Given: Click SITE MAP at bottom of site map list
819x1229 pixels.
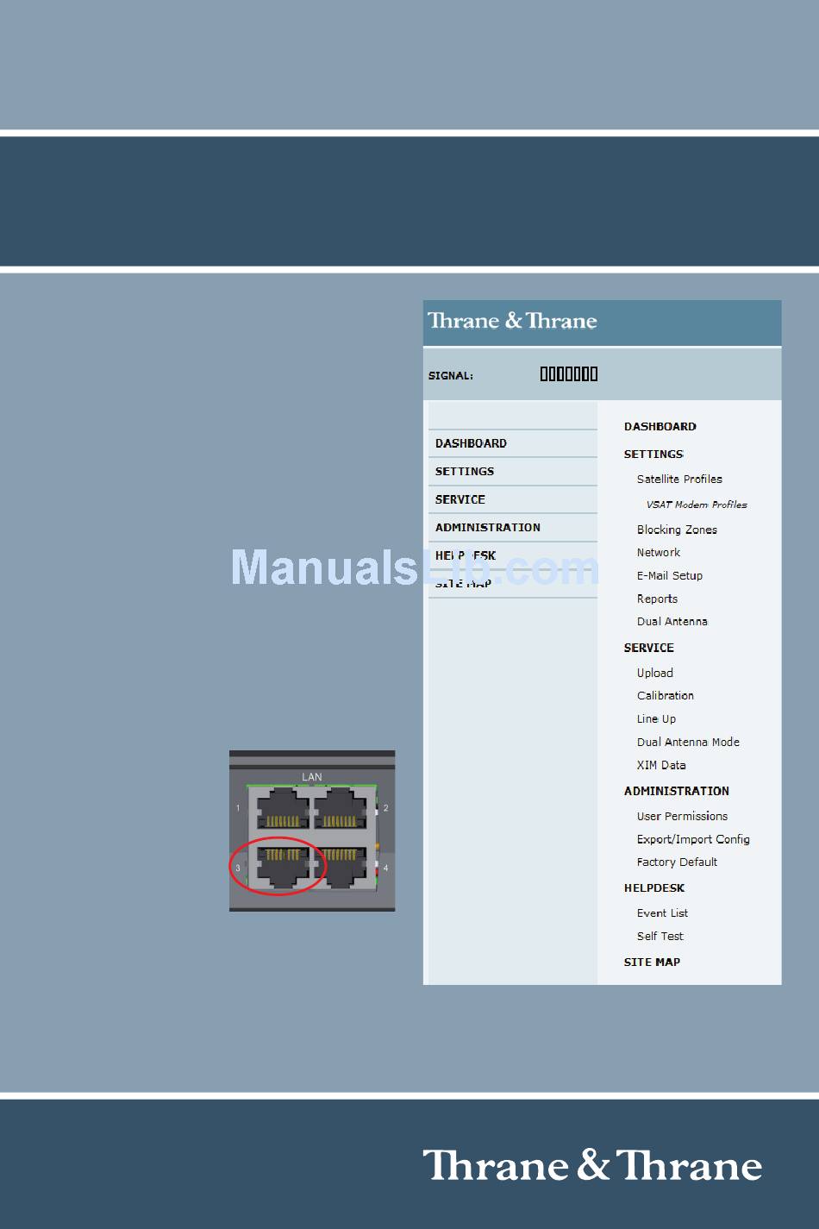Looking at the screenshot, I should tap(652, 963).
